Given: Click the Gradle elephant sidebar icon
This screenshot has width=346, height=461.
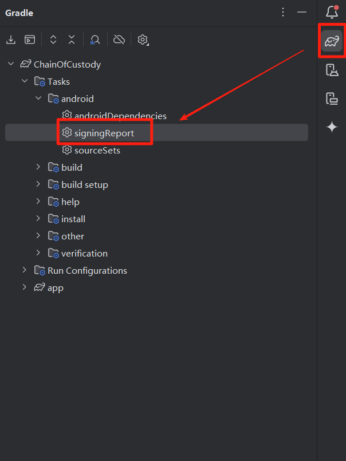Looking at the screenshot, I should [x=332, y=41].
